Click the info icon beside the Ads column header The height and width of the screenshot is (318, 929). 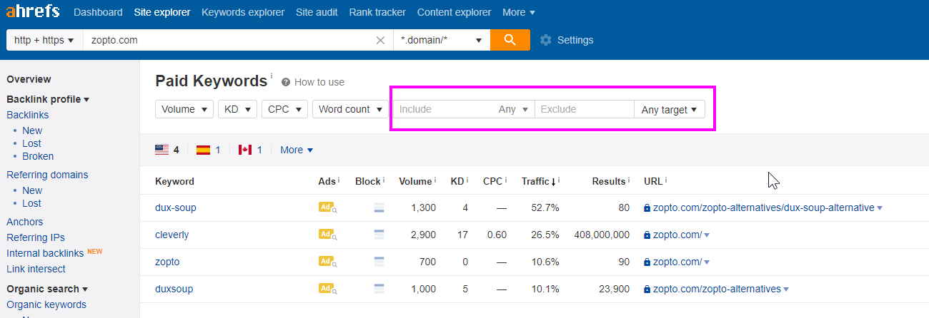(339, 180)
